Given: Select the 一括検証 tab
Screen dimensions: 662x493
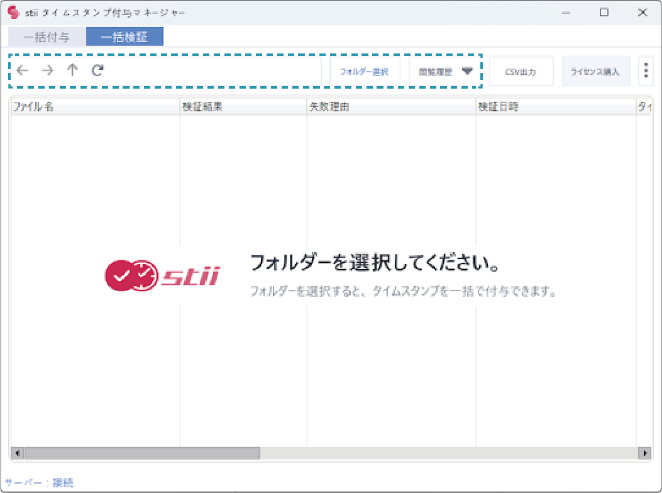Looking at the screenshot, I should 124,37.
